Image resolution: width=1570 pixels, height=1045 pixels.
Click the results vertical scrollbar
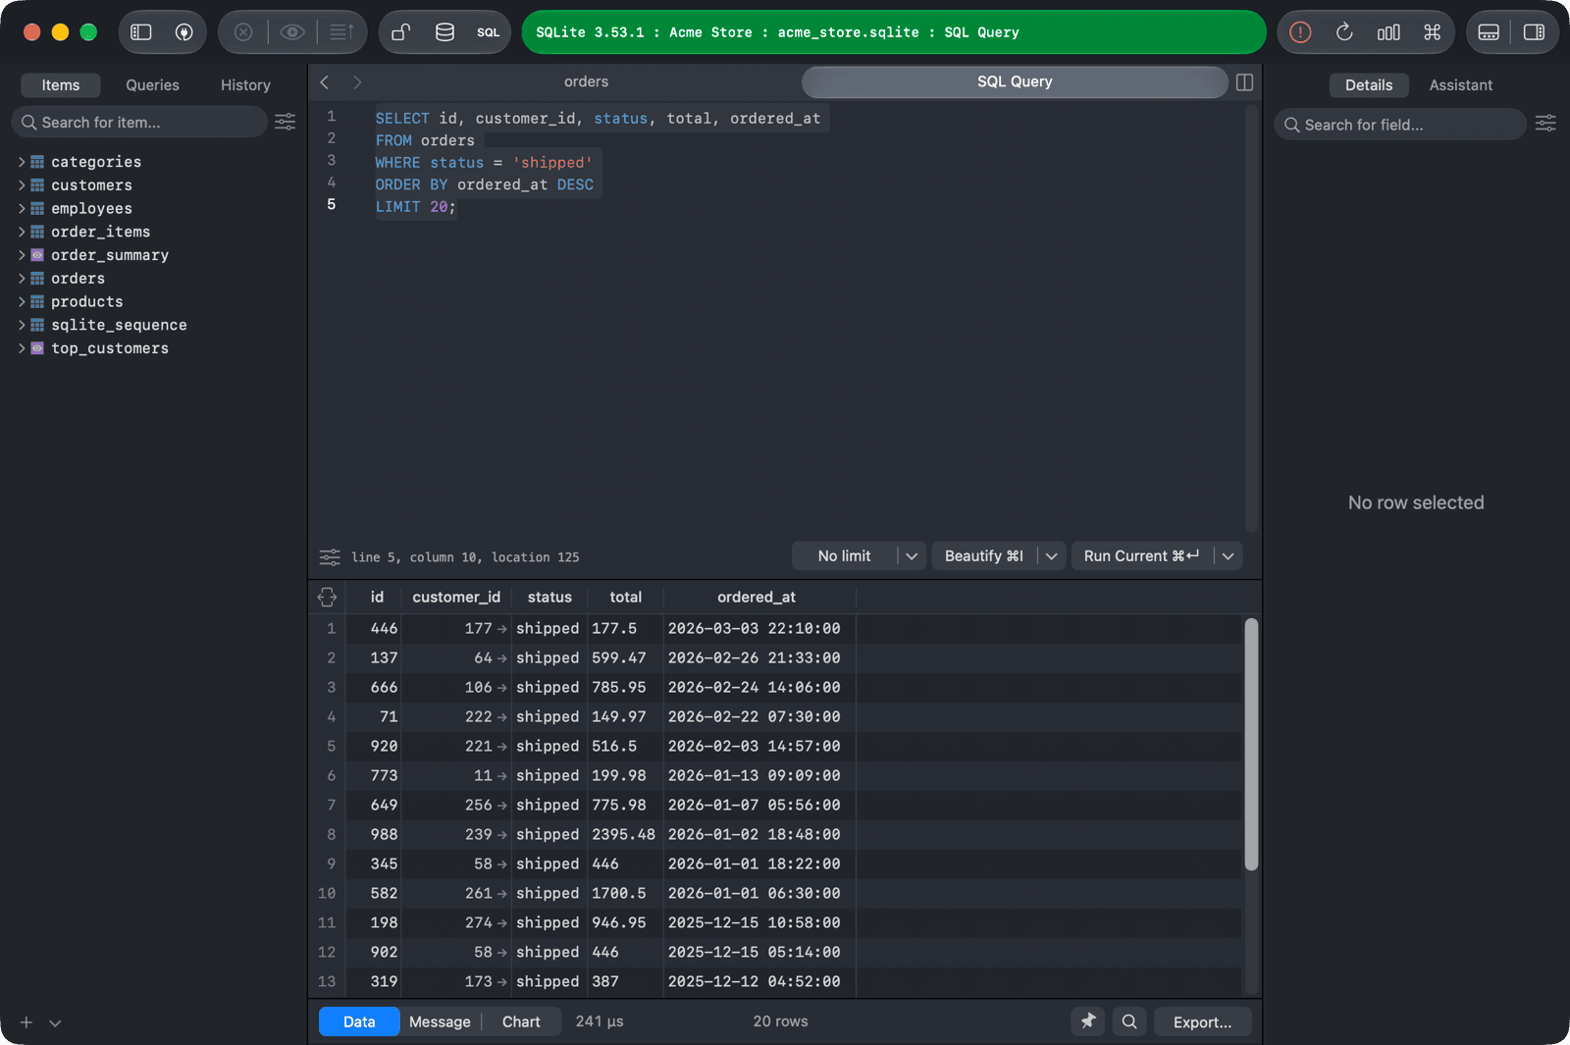[1251, 744]
